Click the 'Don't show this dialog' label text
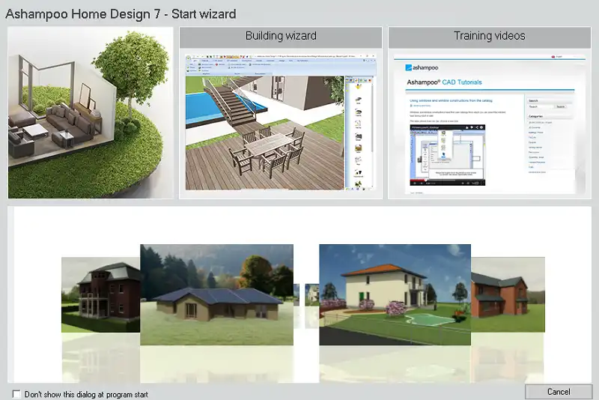Screen dimensions: 599x400 click(x=86, y=394)
